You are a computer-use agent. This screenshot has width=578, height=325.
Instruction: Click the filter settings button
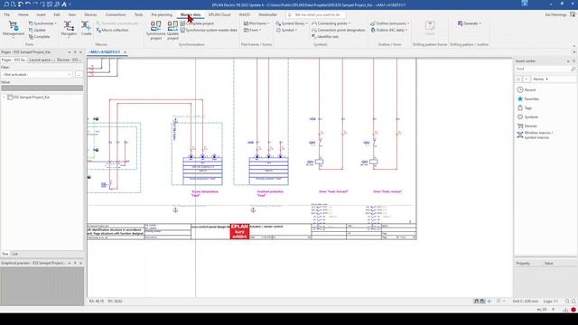79,74
